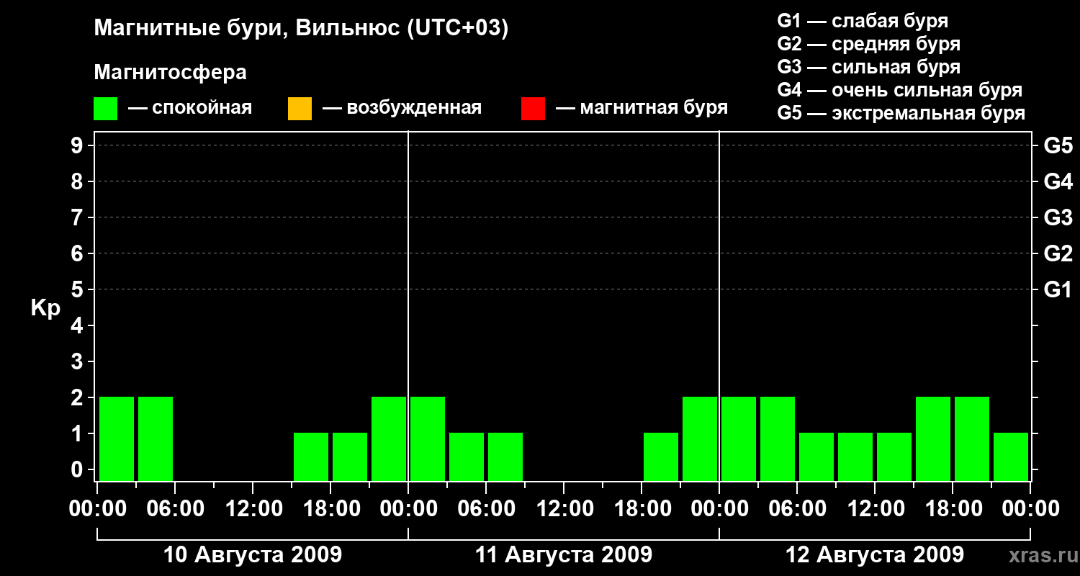Screen dimensions: 1080x576
Task: Click the 'G4 — очень сильная буря' legend line
Action: coord(900,90)
